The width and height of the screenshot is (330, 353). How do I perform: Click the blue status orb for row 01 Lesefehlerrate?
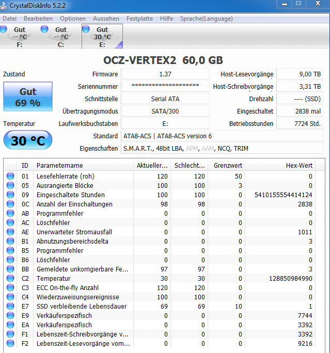(x=10, y=176)
